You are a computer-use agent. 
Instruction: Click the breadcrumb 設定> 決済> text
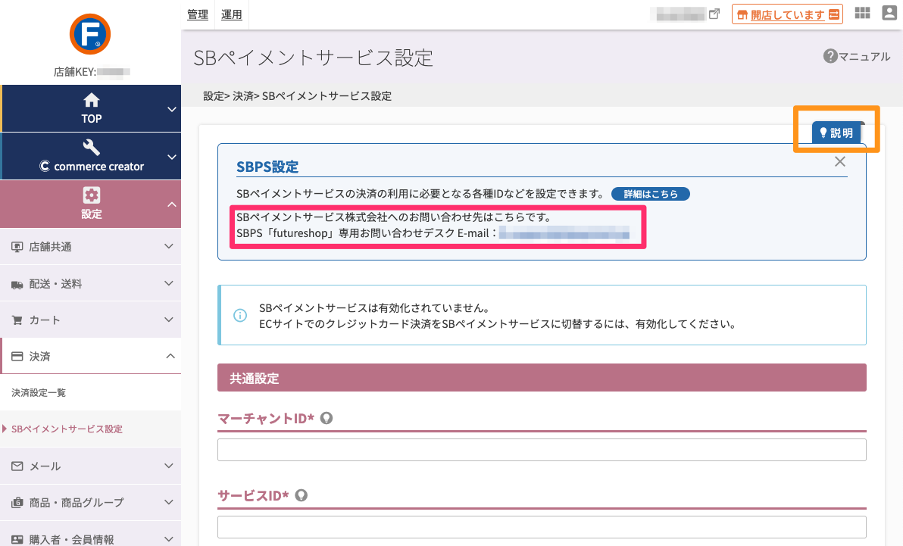coord(231,96)
